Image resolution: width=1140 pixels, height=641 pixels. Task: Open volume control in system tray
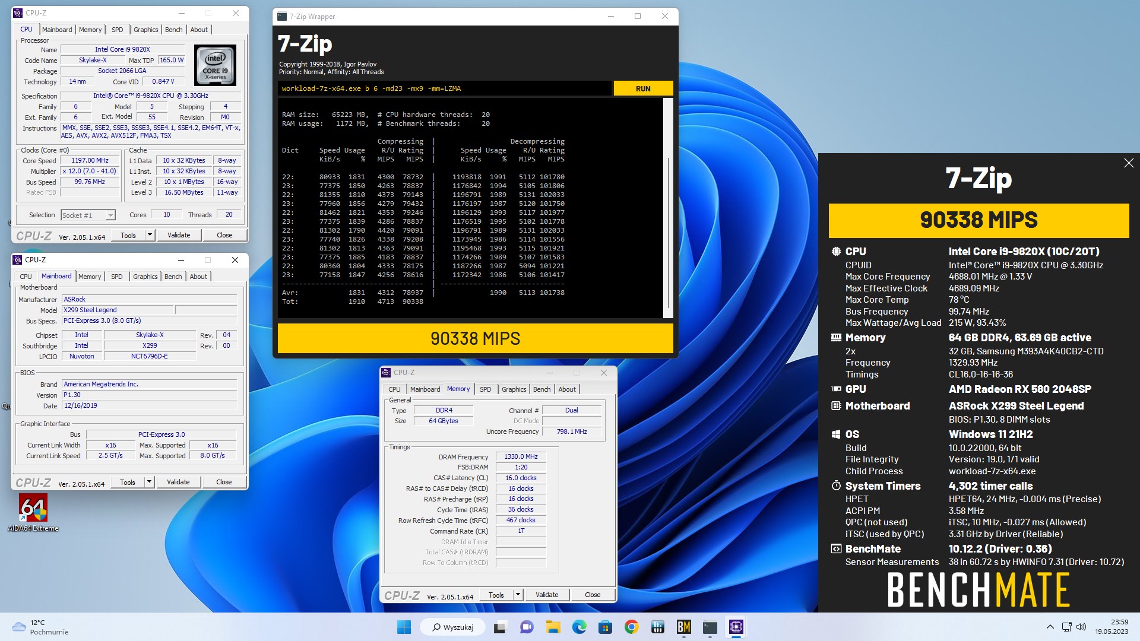(1081, 627)
